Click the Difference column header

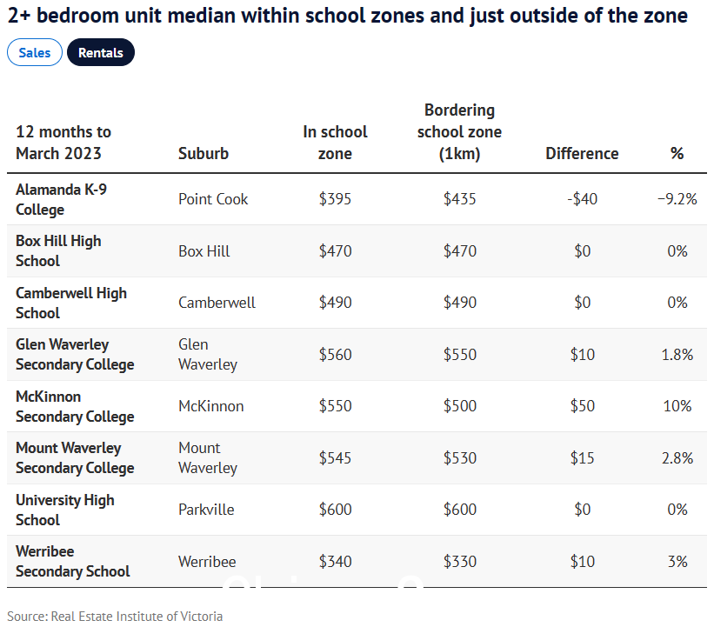[x=582, y=153]
